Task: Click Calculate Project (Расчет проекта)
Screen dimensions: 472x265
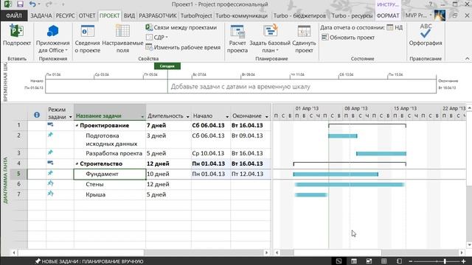Action: [x=237, y=38]
